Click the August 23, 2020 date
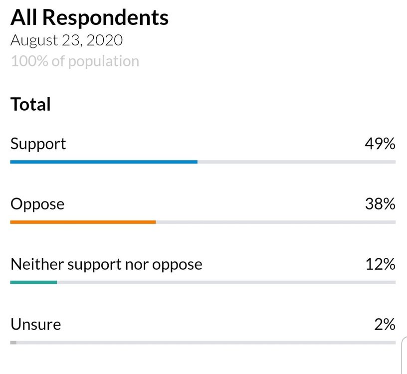The width and height of the screenshot is (407, 374). pyautogui.click(x=66, y=40)
